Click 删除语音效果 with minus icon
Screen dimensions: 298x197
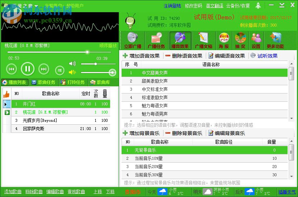184,56
